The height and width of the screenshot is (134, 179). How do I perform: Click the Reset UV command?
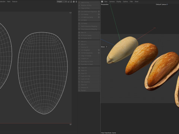(89, 73)
